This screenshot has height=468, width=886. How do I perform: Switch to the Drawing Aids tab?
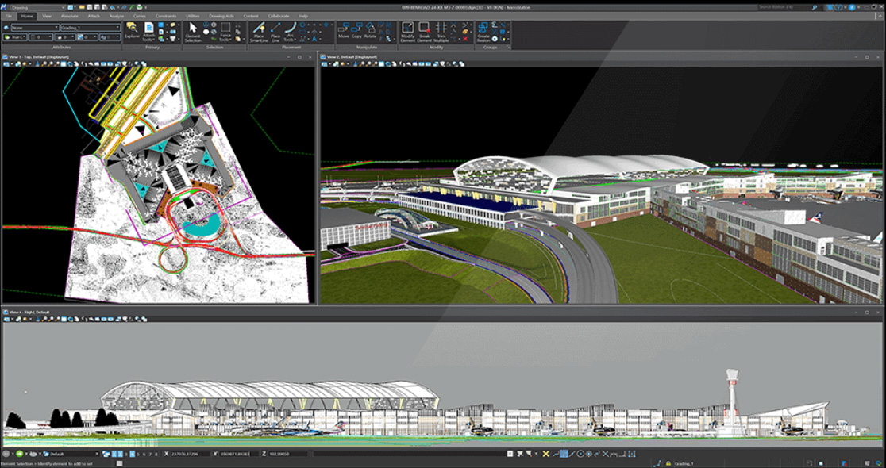pos(221,16)
